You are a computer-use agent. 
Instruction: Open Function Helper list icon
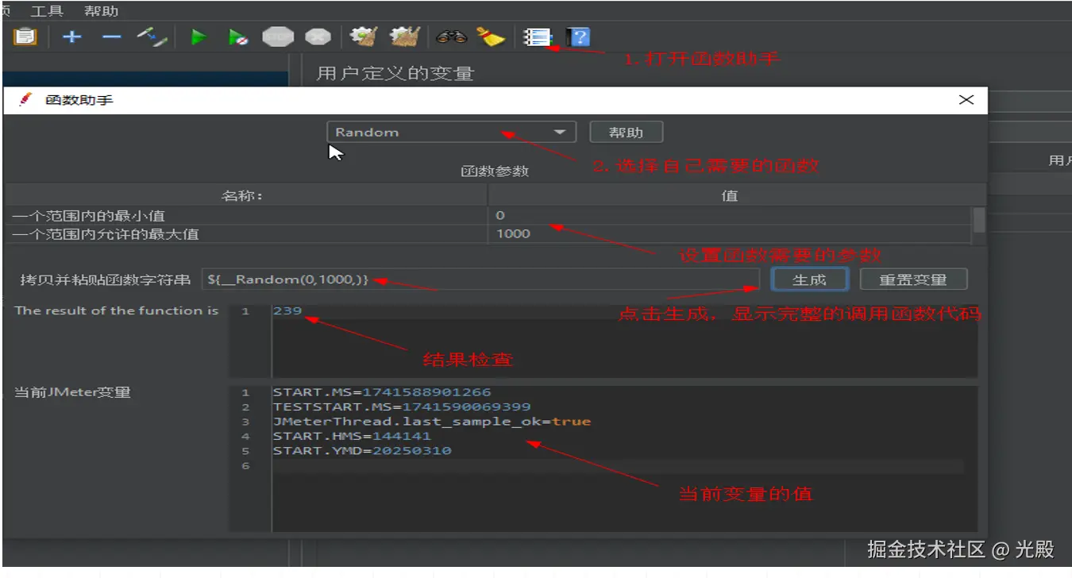point(538,37)
